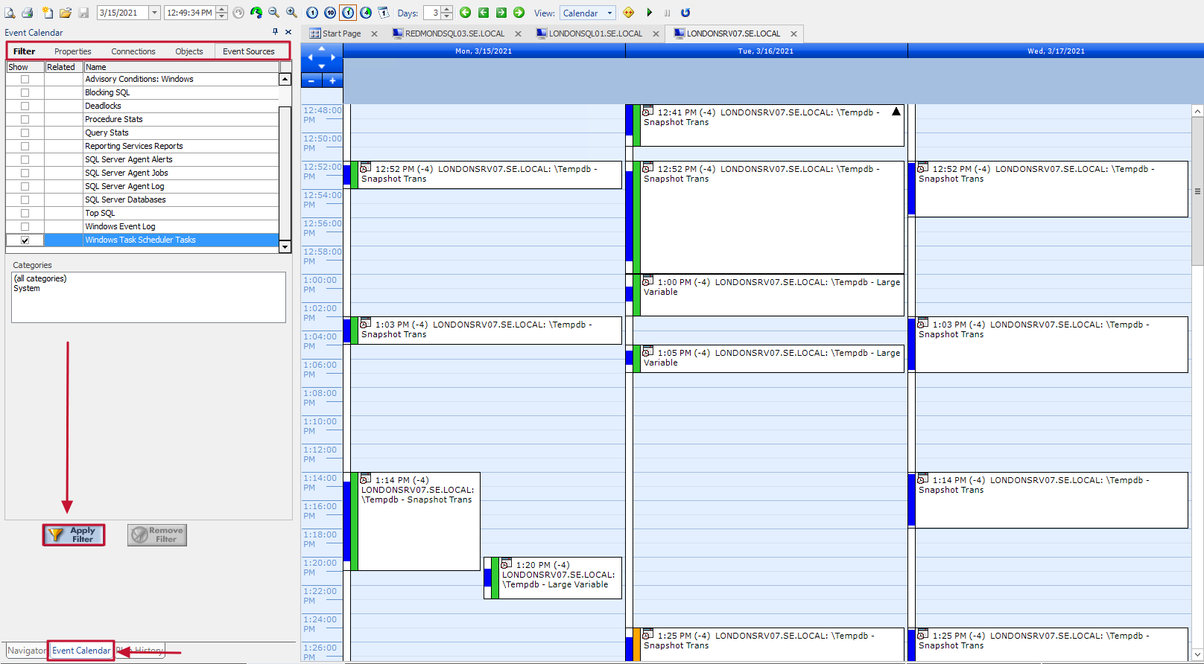Choose the 4-hour interval clock icon
The image size is (1204, 664).
366,13
